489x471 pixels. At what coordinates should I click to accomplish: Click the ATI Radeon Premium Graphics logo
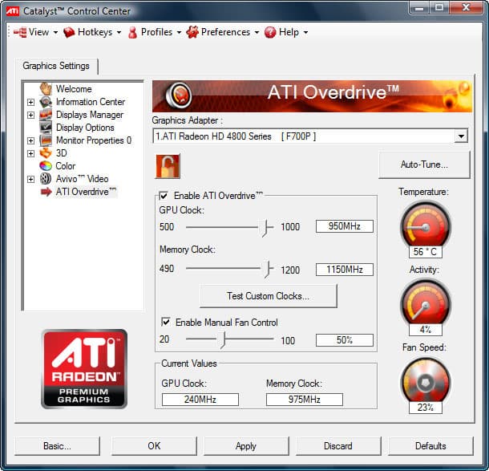[84, 368]
